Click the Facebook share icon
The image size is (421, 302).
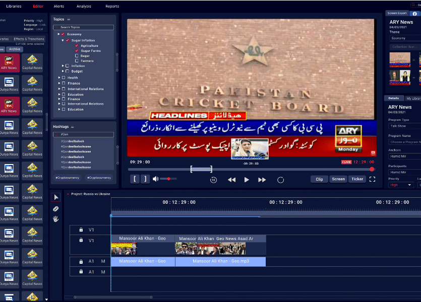(415, 14)
